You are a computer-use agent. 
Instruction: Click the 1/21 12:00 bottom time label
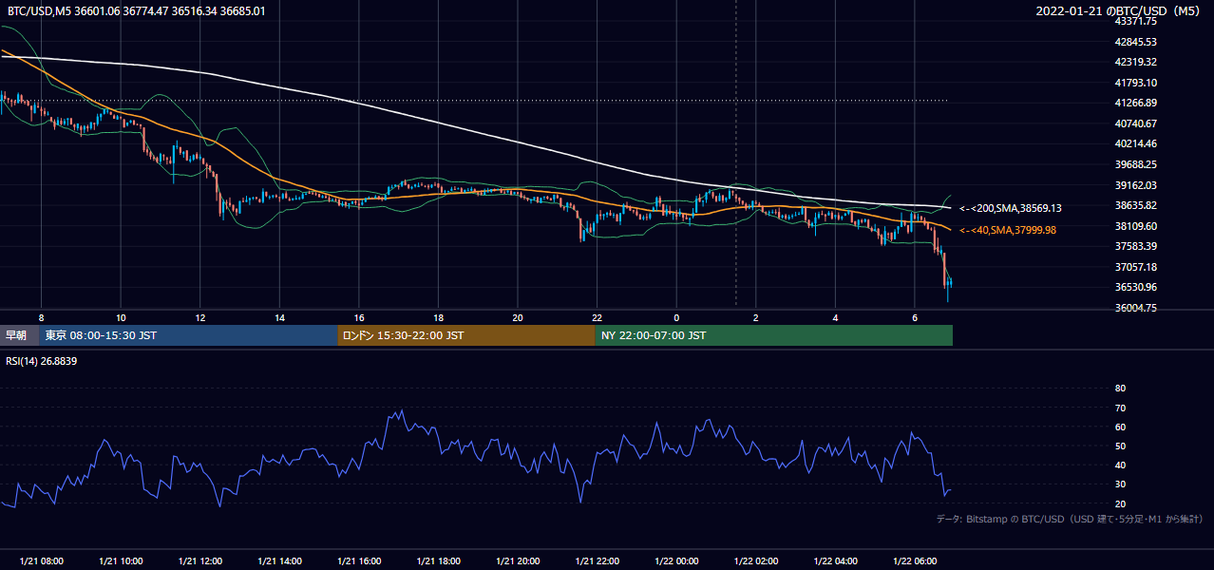tap(199, 561)
